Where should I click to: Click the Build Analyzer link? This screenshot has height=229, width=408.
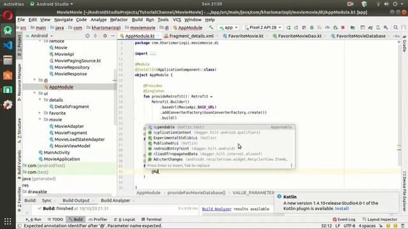click(x=217, y=209)
